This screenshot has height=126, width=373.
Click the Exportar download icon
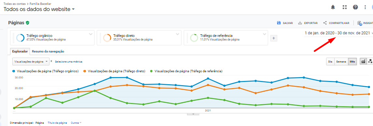300,23
